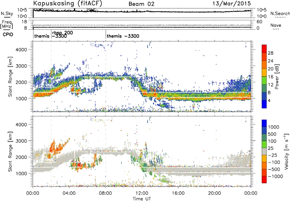Click the 100 label on velocity color bar
The height and width of the screenshot is (201, 290).
(x=272, y=141)
